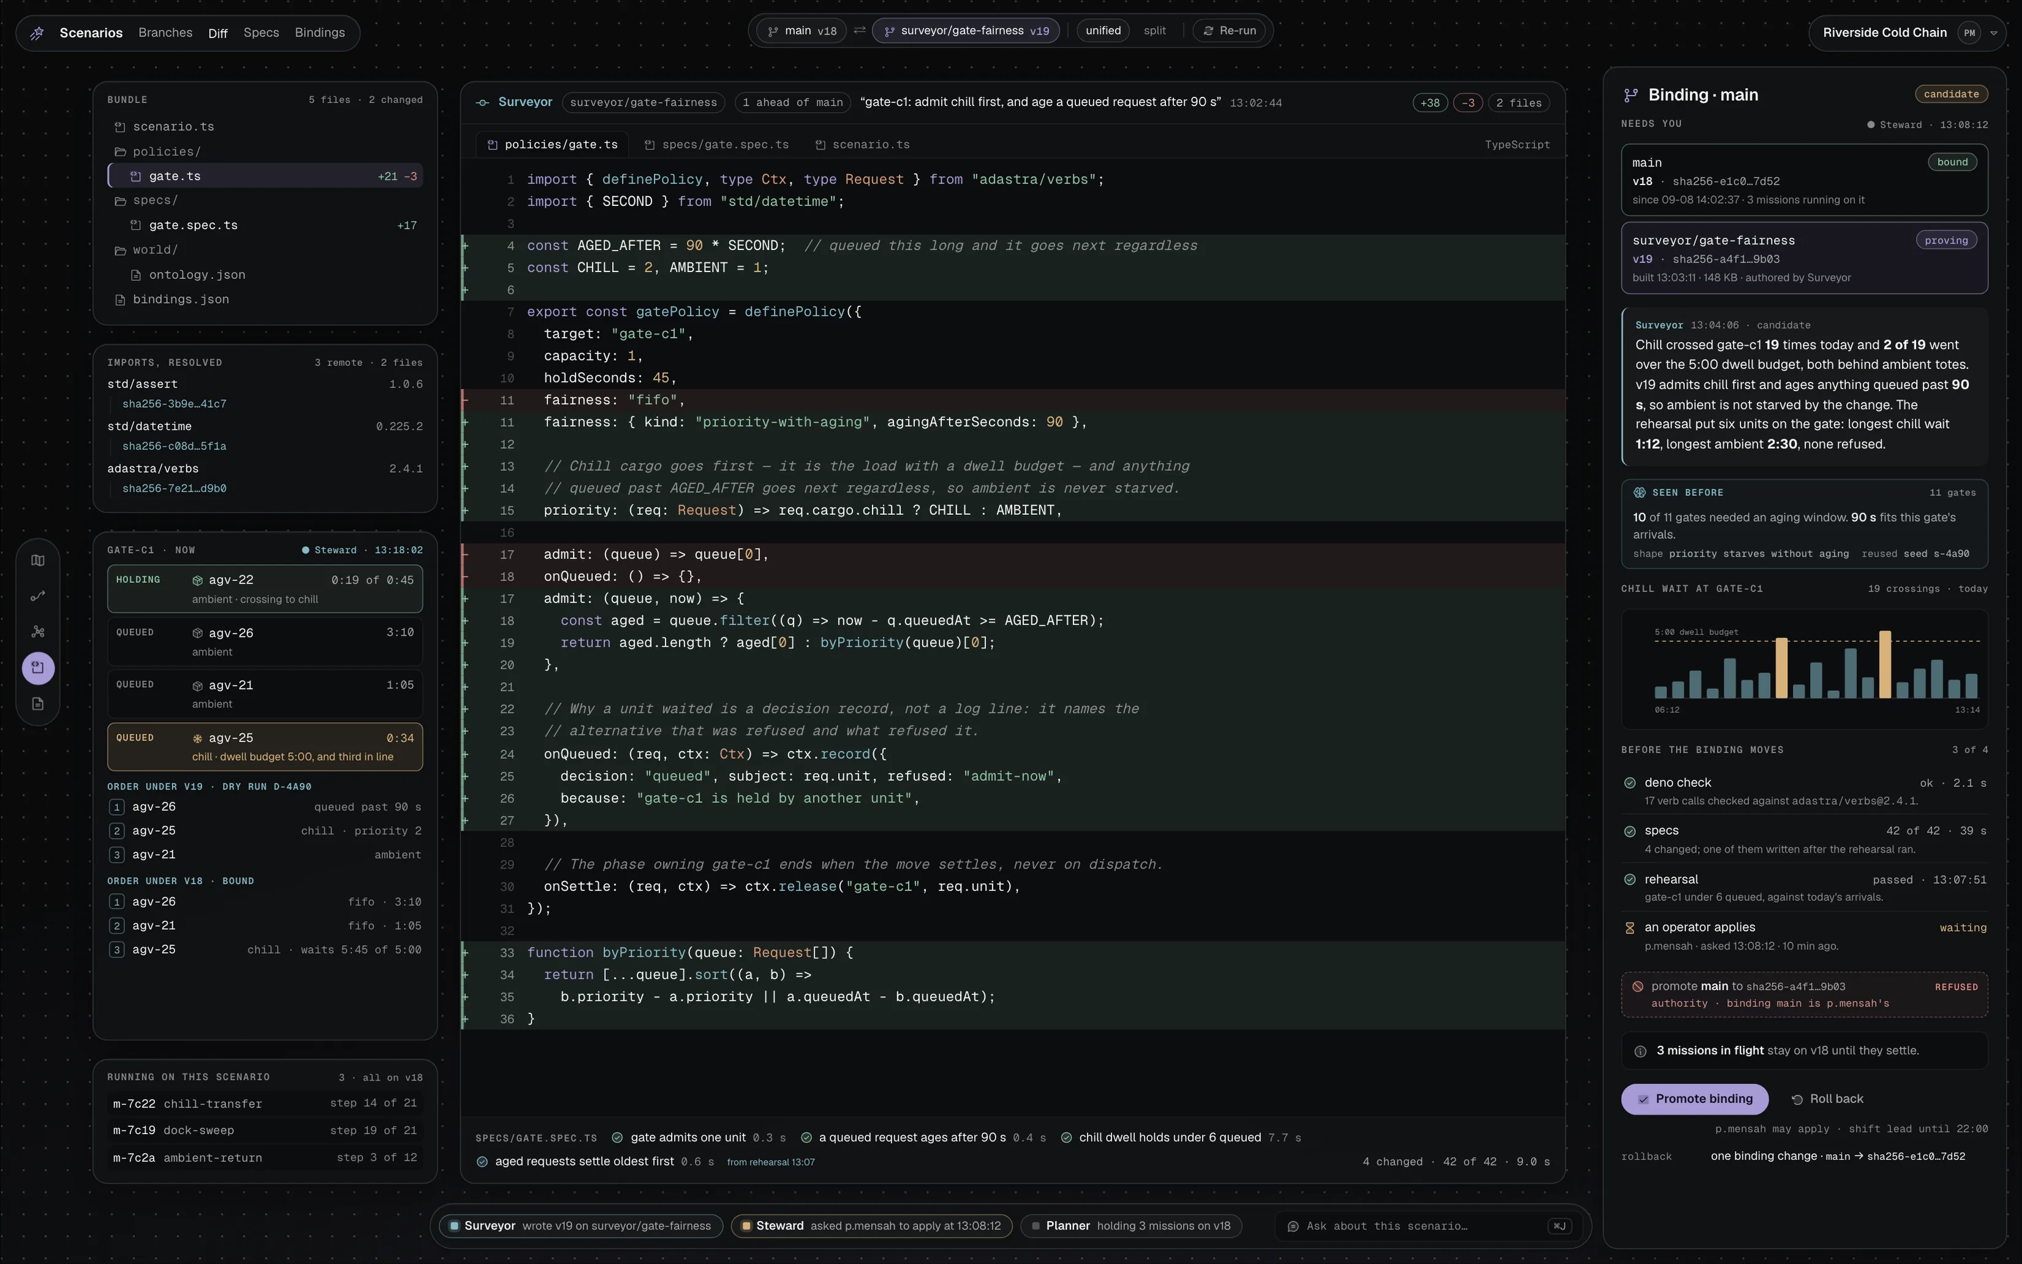
Task: Open the document icon in the sidebar
Action: click(37, 703)
